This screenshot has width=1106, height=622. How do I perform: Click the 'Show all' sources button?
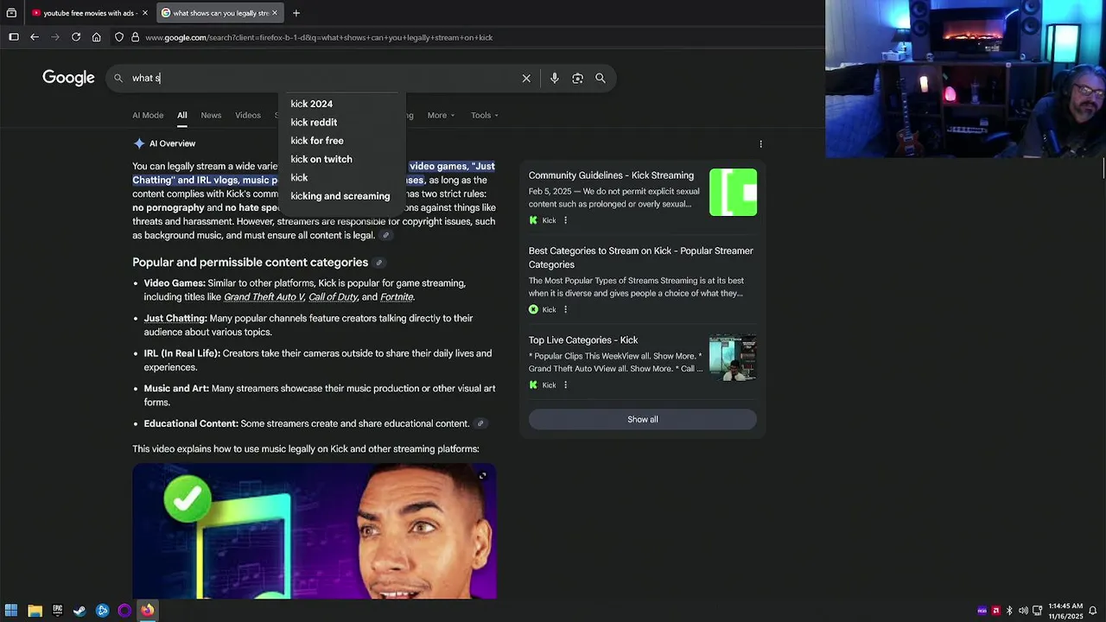point(643,419)
